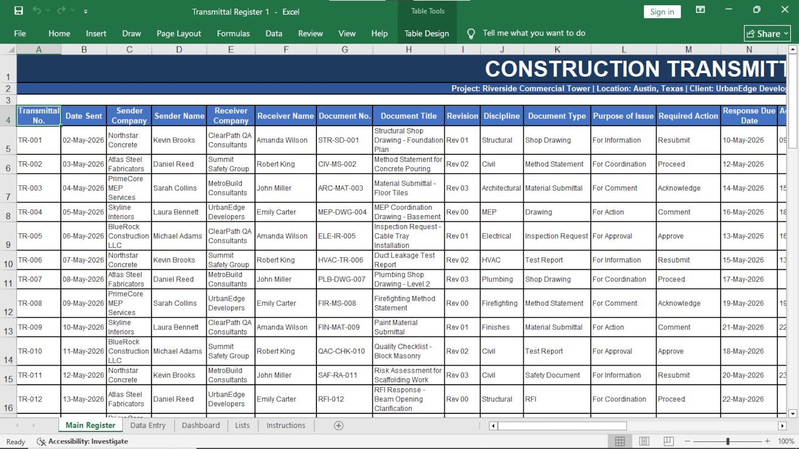Click the vertical scrollbar thumb

(793, 101)
